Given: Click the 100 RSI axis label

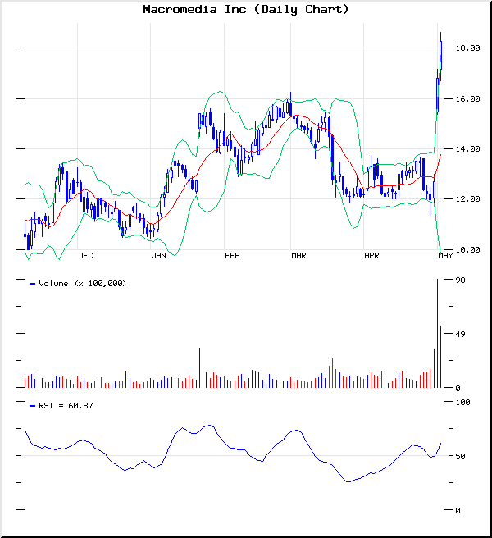Looking at the screenshot, I should pos(462,402).
